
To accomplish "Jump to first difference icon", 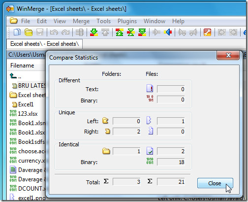I will pos(120,32).
